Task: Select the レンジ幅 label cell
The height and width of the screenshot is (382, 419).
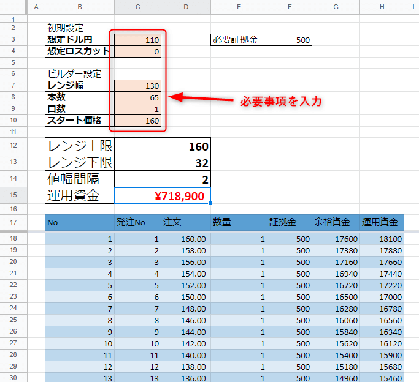Action: [x=80, y=86]
